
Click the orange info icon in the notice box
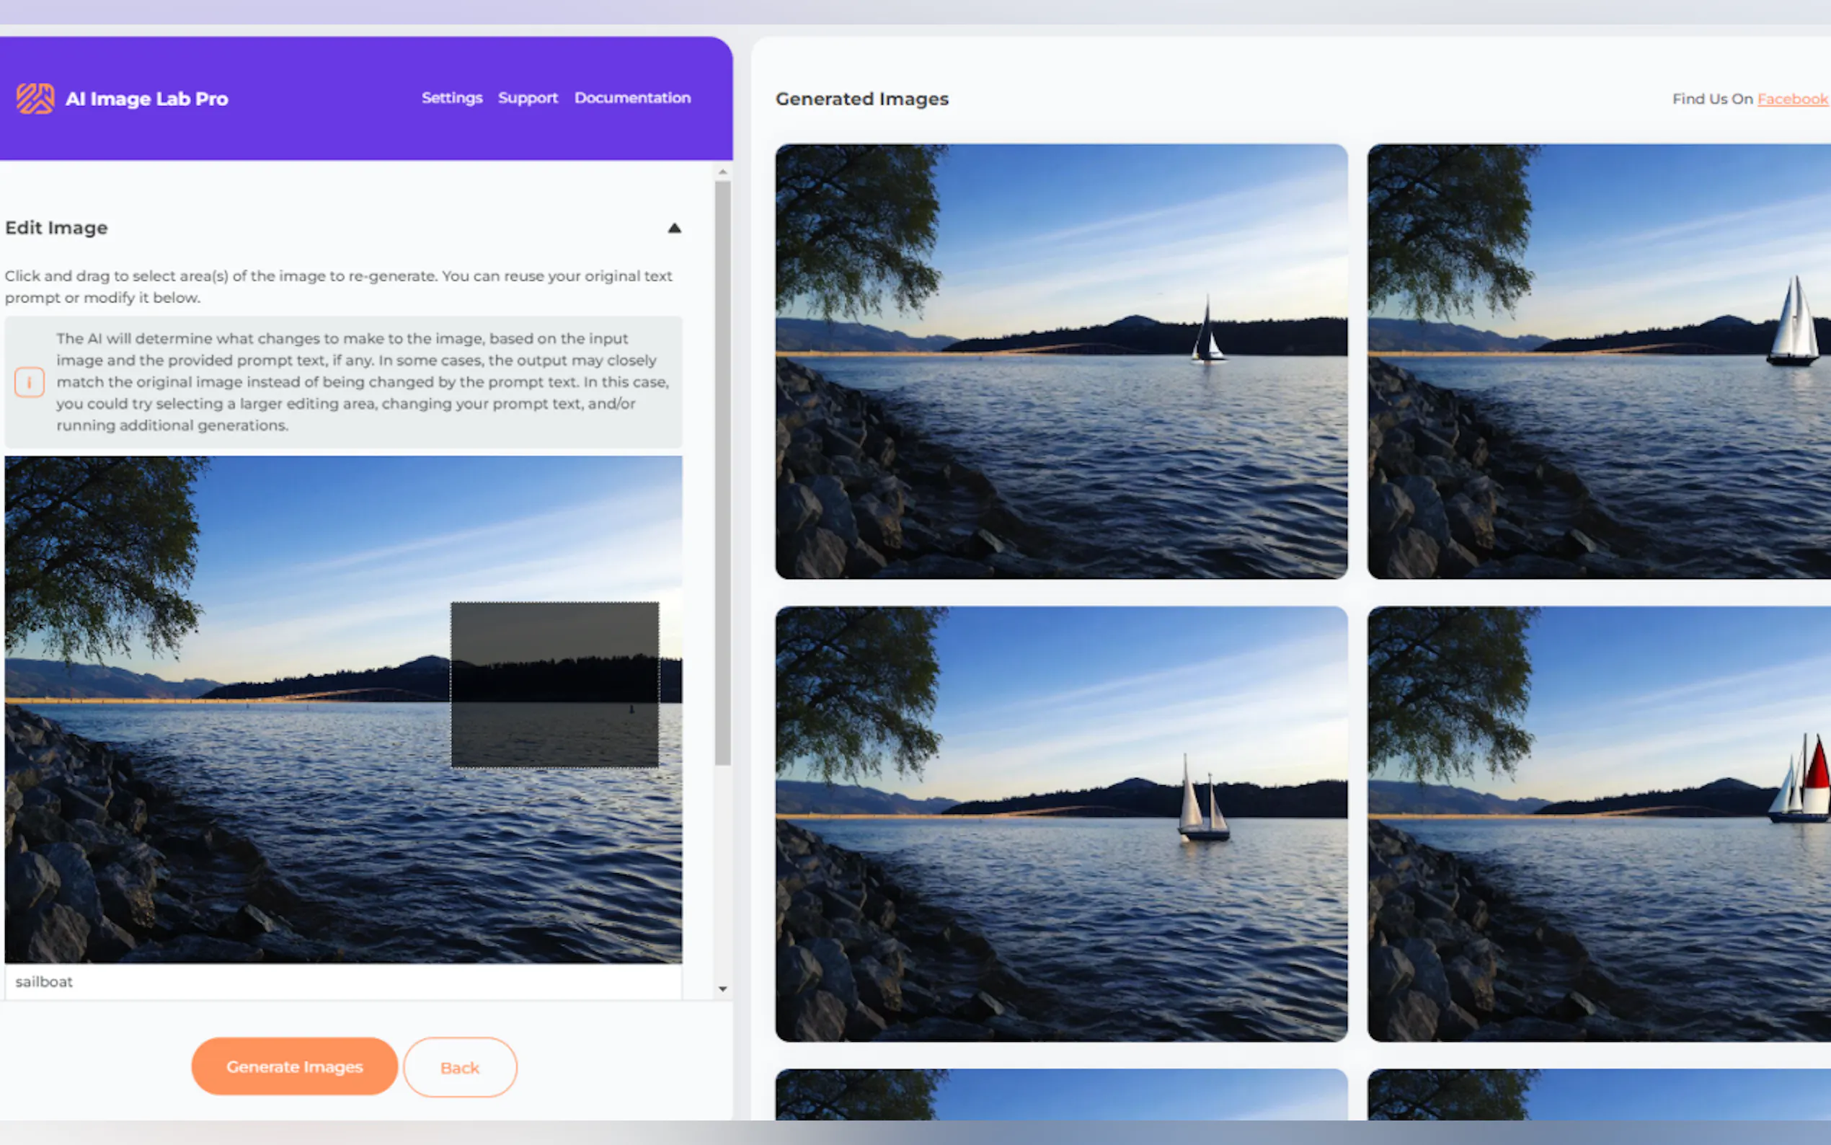[x=30, y=382]
